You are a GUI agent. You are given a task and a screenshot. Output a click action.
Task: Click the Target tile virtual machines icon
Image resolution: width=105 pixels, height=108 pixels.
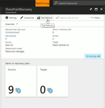(50, 91)
